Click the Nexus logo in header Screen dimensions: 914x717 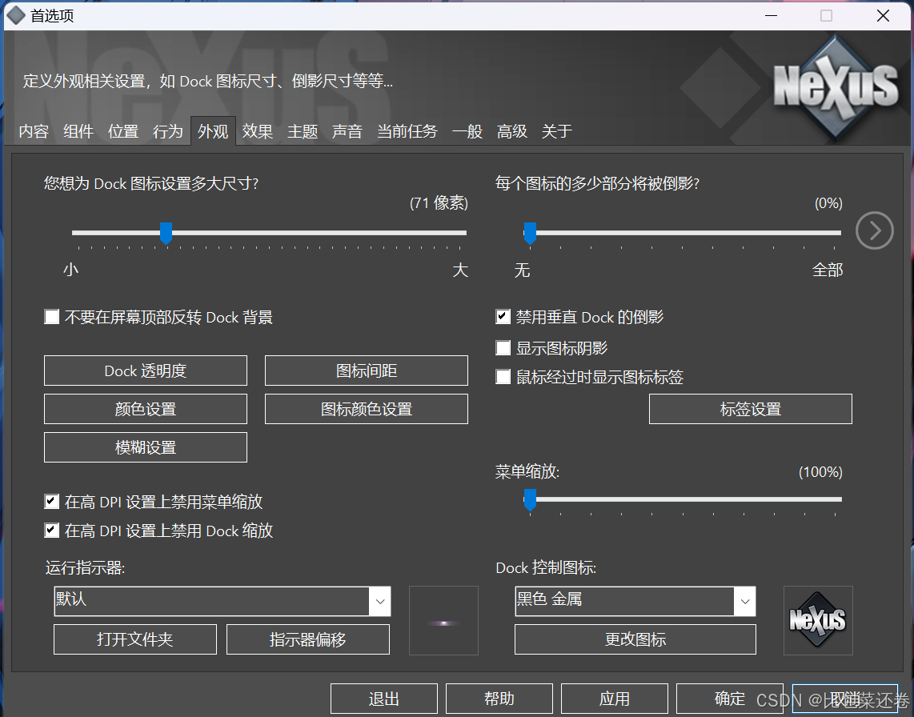click(x=836, y=87)
